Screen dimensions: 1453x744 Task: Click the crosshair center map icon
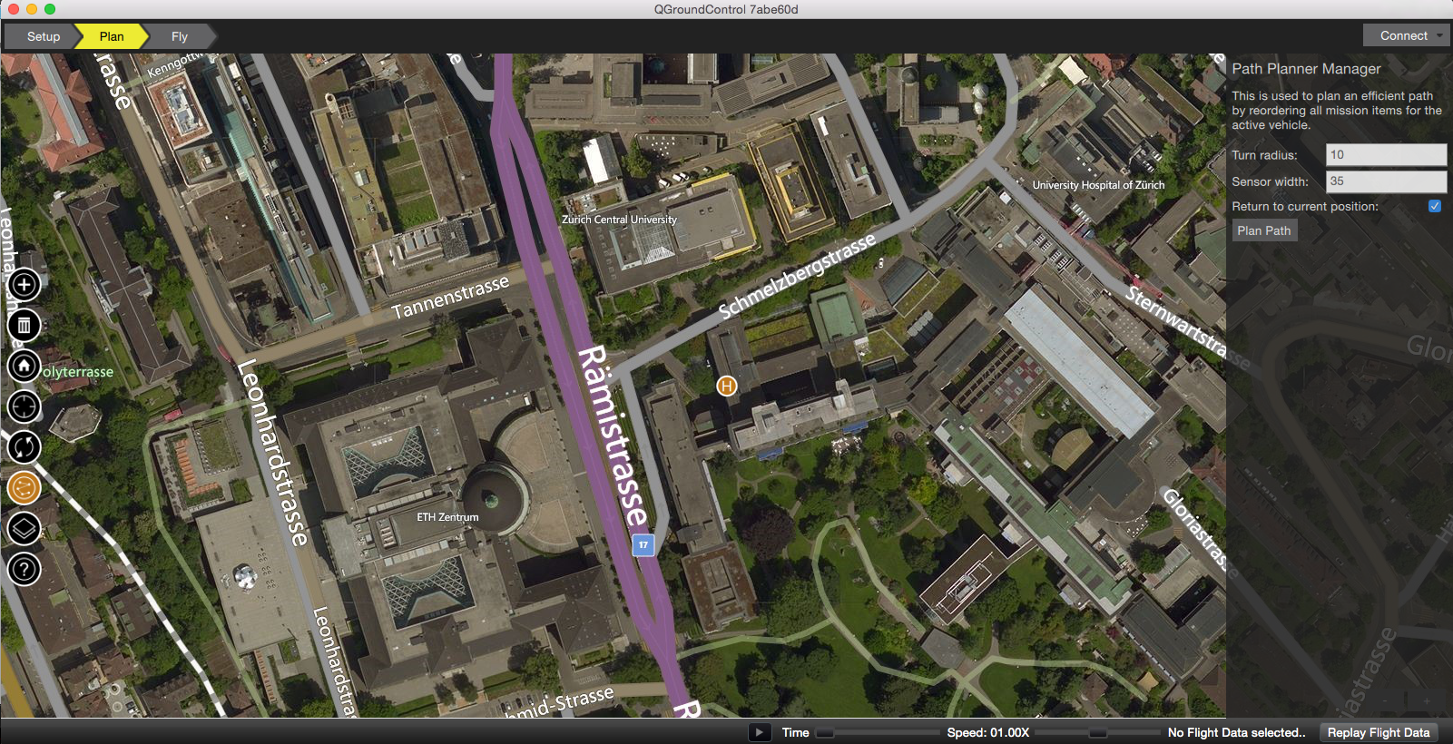(x=25, y=406)
